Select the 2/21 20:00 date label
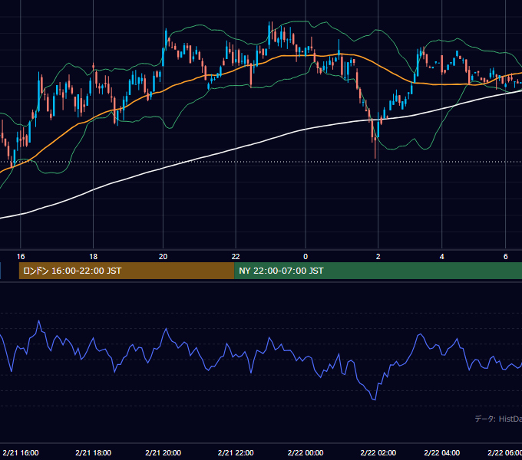The height and width of the screenshot is (460, 522). point(163,452)
